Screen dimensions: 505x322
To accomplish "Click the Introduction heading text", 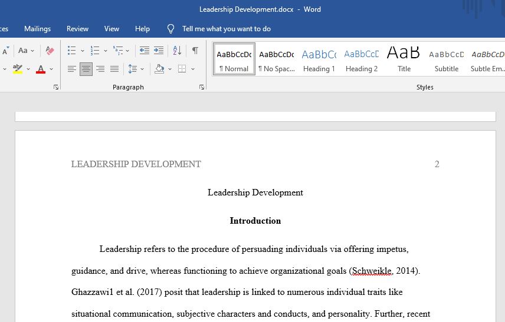I will 255,221.
